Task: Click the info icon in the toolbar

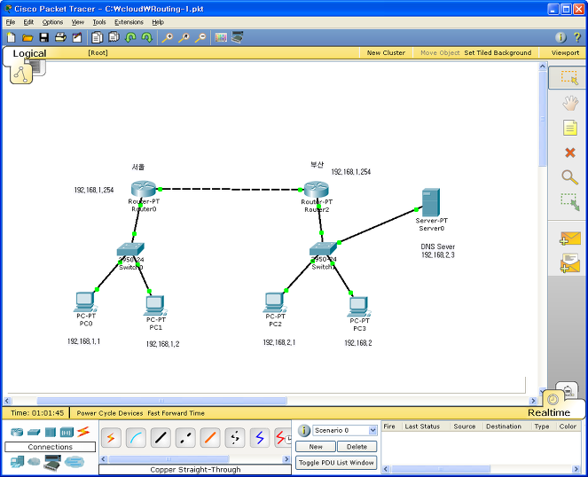Action: (x=561, y=37)
